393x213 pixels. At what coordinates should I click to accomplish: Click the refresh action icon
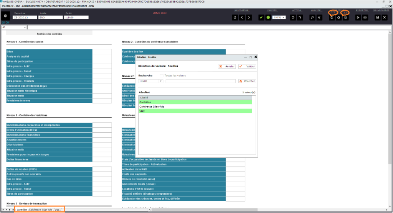(x=293, y=18)
